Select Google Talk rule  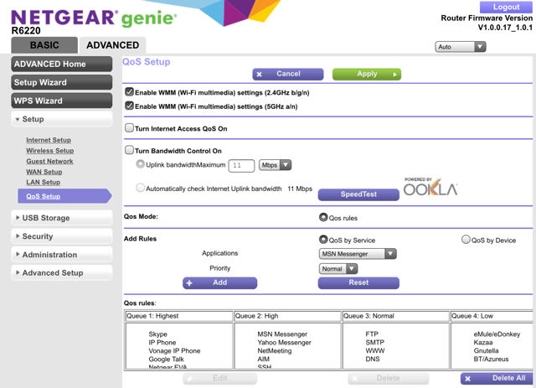[x=166, y=359]
